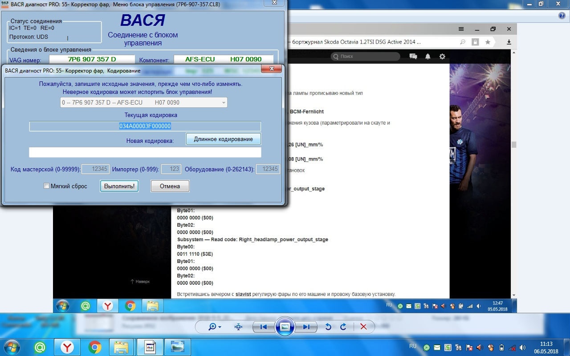This screenshot has height=356, width=570.
Task: Open Mail.ru agent on outer taskbar
Action: click(x=40, y=347)
